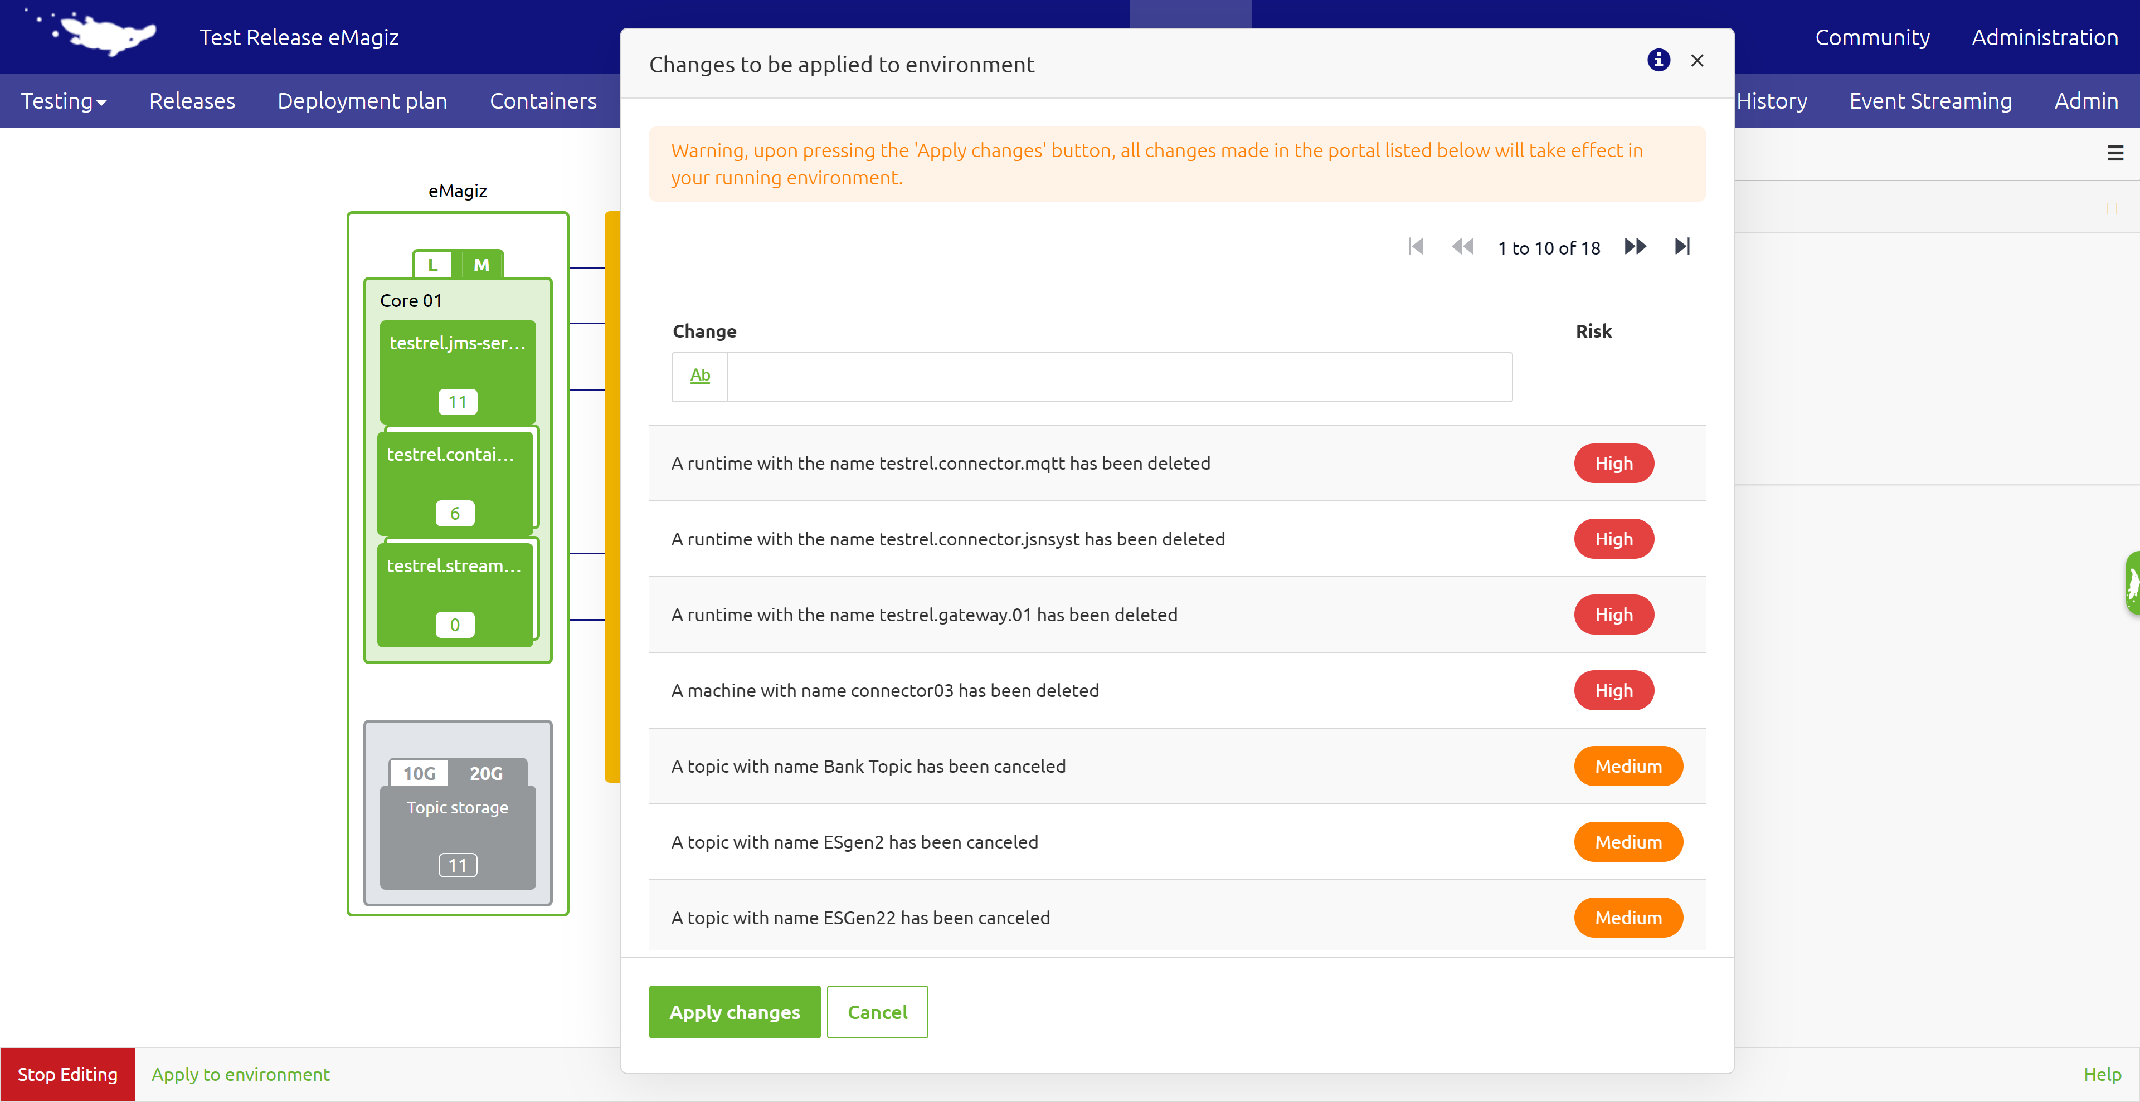Click the green support widget icon

point(2132,583)
